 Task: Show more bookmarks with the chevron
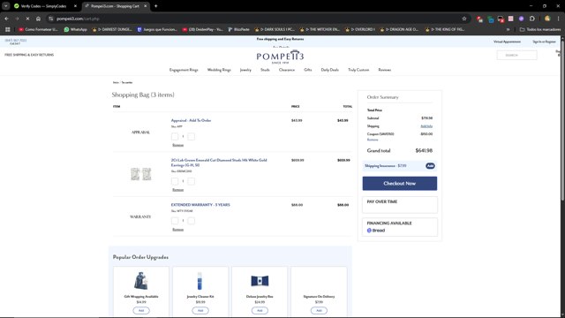(x=508, y=29)
